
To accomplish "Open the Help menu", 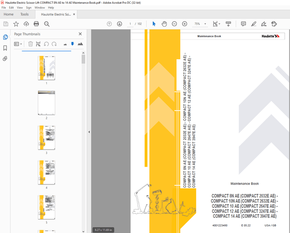I will 51,7.
